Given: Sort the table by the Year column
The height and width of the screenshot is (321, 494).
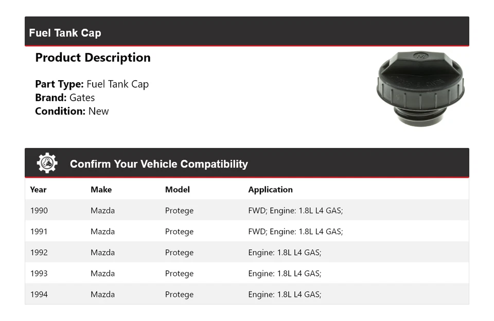Looking at the screenshot, I should (x=38, y=190).
